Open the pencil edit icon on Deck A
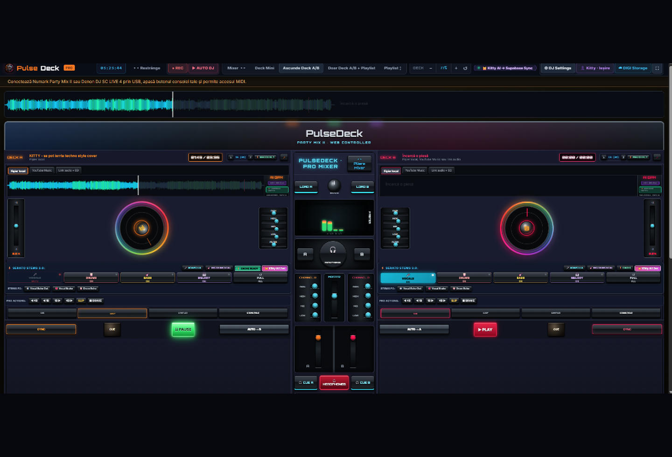 pos(284,157)
